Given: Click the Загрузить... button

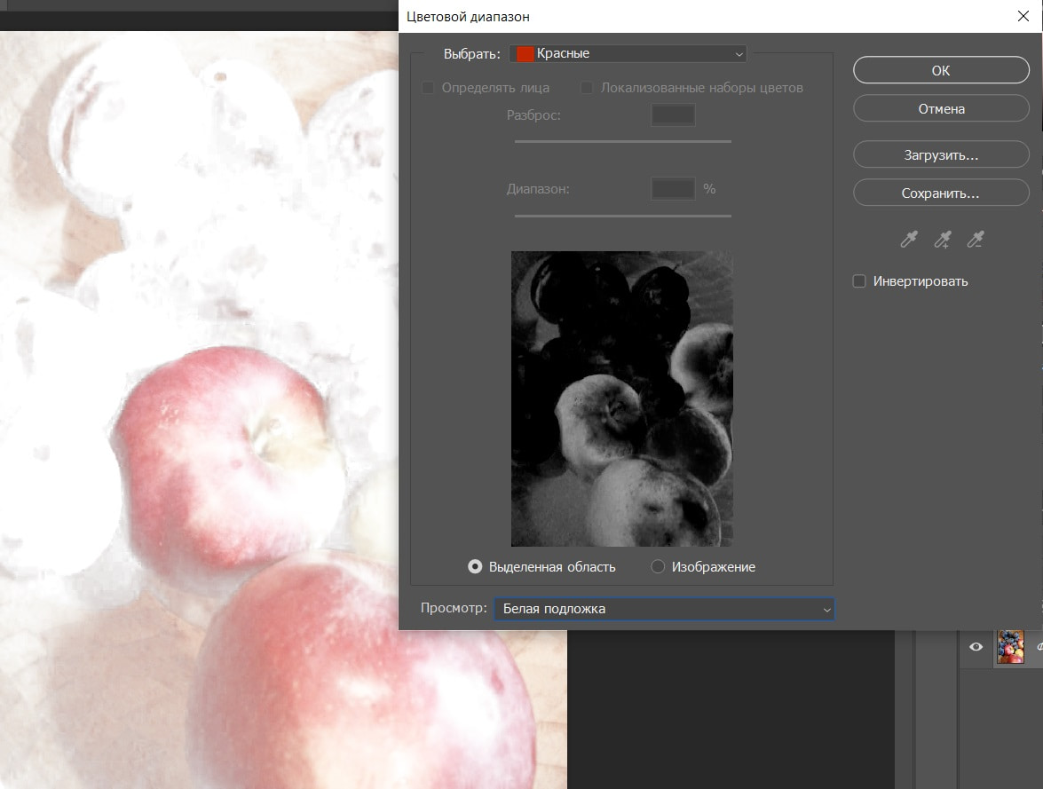Looking at the screenshot, I should (941, 155).
